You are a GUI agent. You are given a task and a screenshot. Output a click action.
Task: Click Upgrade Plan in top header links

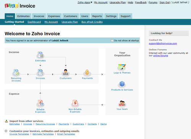tap(118, 2)
